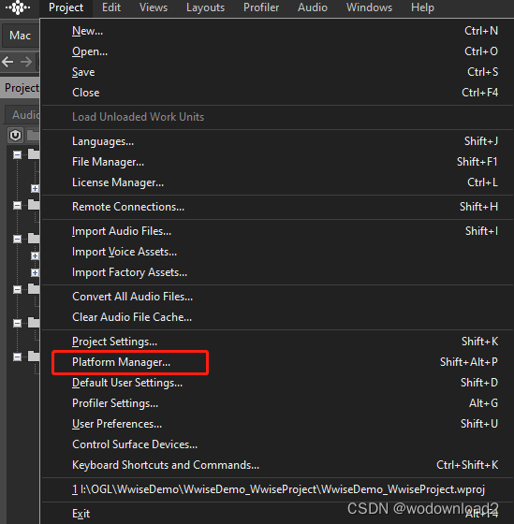Viewport: 514px width, 524px height.
Task: Choose Exit from Project menu
Action: tap(277, 514)
